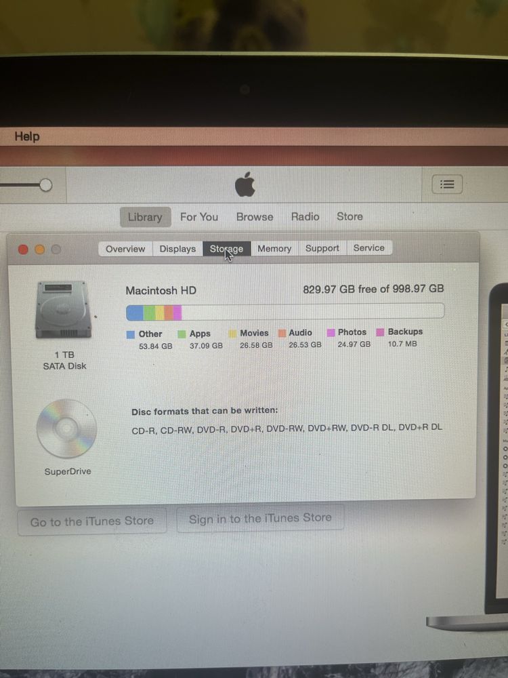
Task: Open the Store tab in iTunes
Action: click(x=350, y=216)
